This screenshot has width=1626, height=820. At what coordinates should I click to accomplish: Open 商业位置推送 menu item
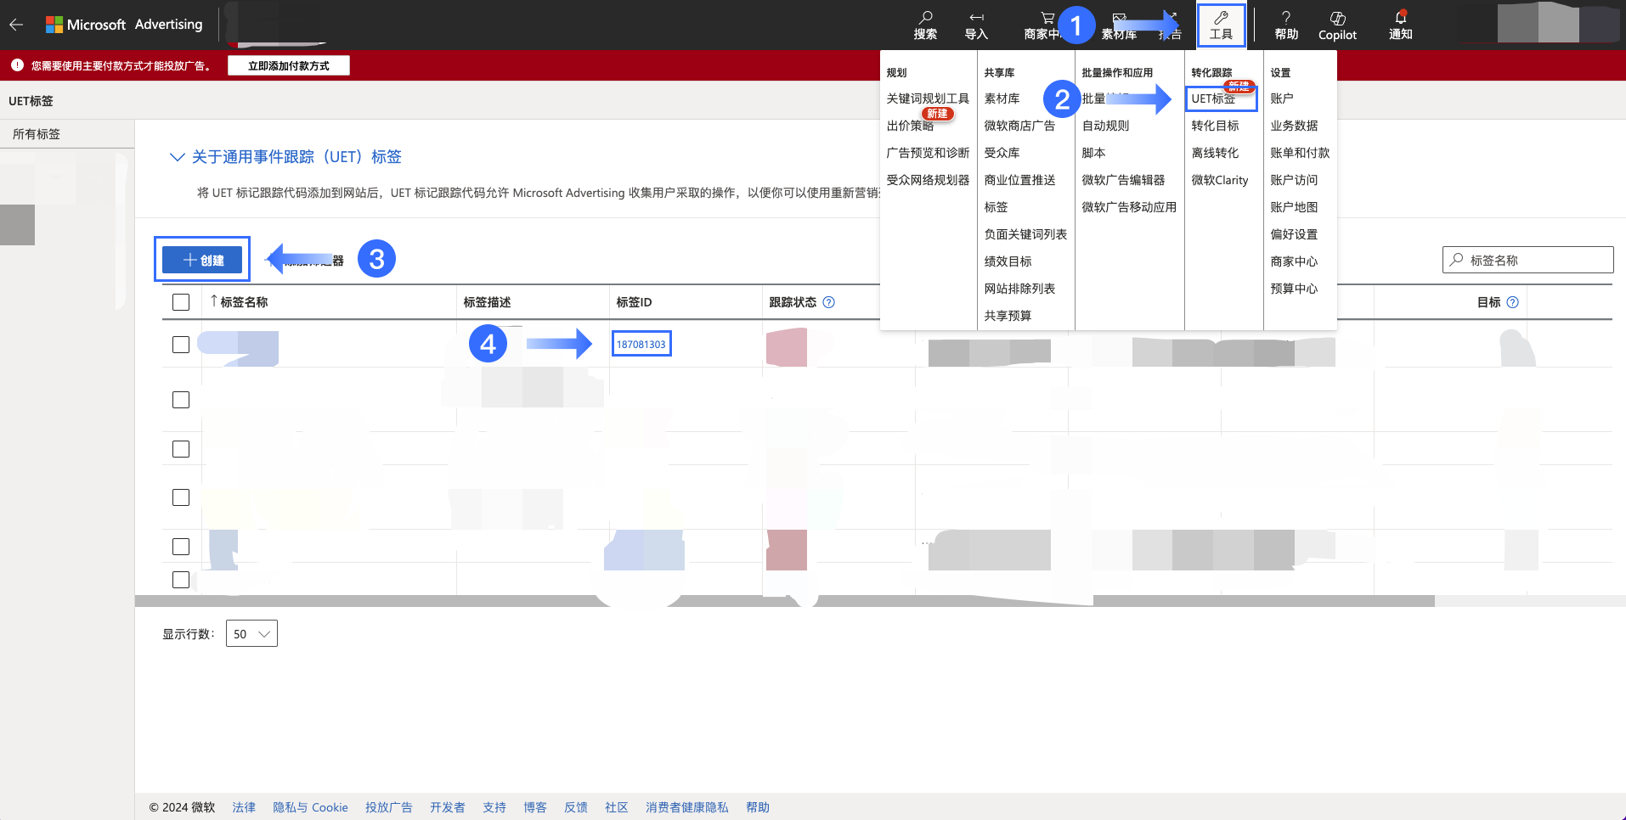[1019, 180]
